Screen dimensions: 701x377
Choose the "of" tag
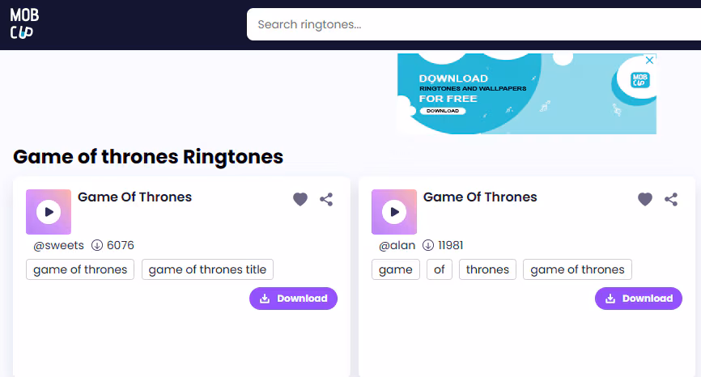click(439, 269)
